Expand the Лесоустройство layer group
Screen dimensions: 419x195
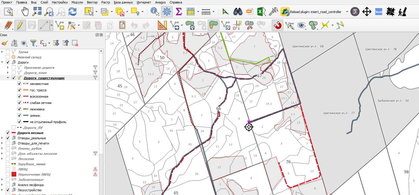(x=2, y=190)
